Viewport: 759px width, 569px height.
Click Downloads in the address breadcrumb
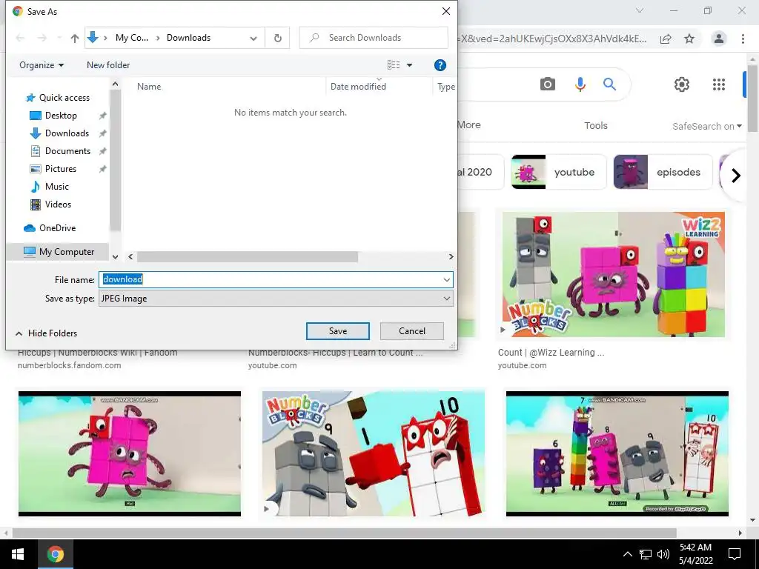(188, 38)
